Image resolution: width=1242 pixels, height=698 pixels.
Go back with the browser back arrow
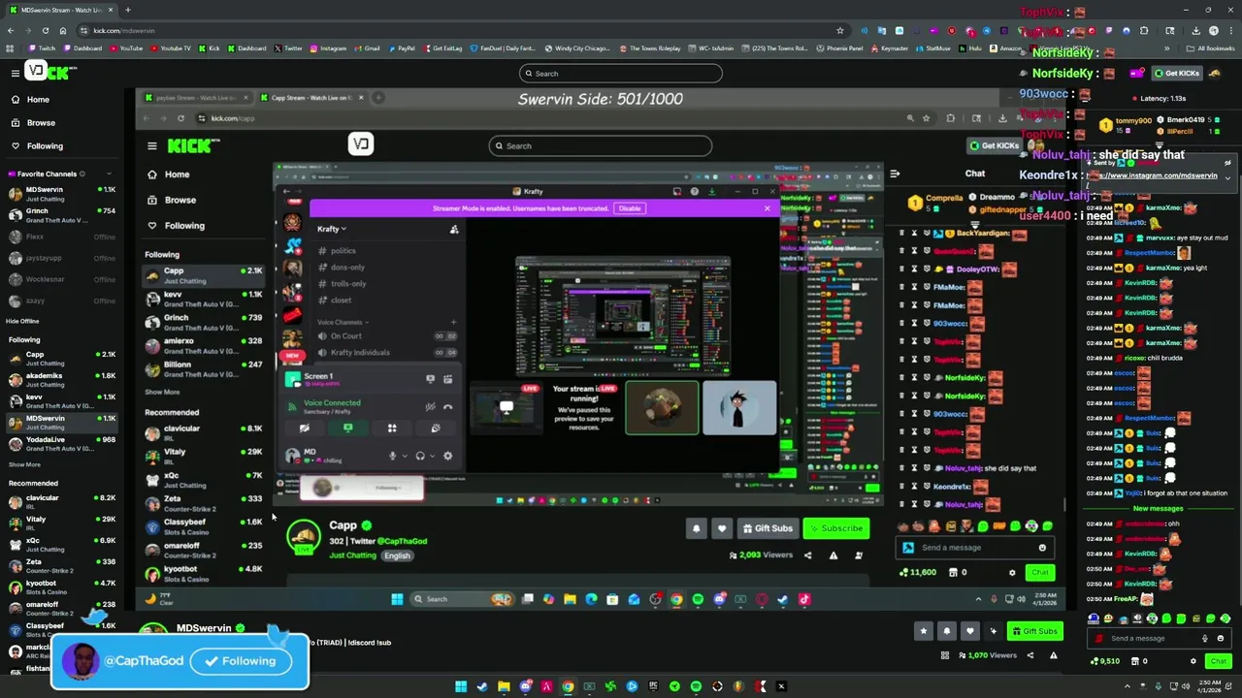[x=10, y=30]
